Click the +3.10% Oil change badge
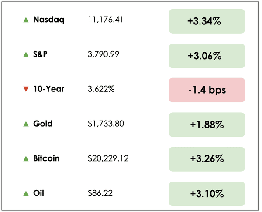This screenshot has width=262, height=212. [x=207, y=194]
